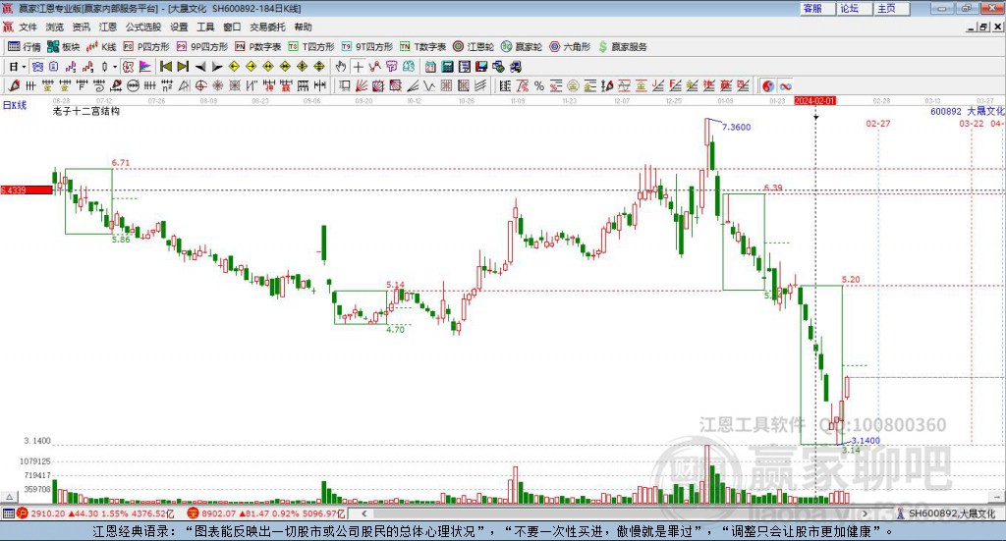Viewport: 1006px width, 541px height.
Task: Click the yellow diamond four-way arrow icon
Action: 303,67
